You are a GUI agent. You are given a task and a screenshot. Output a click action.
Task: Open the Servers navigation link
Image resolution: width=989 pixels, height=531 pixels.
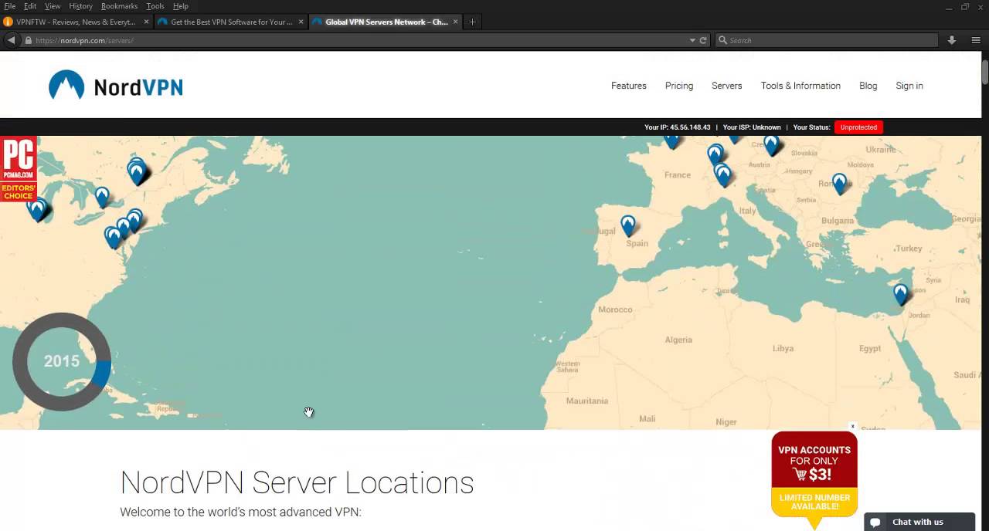tap(726, 86)
